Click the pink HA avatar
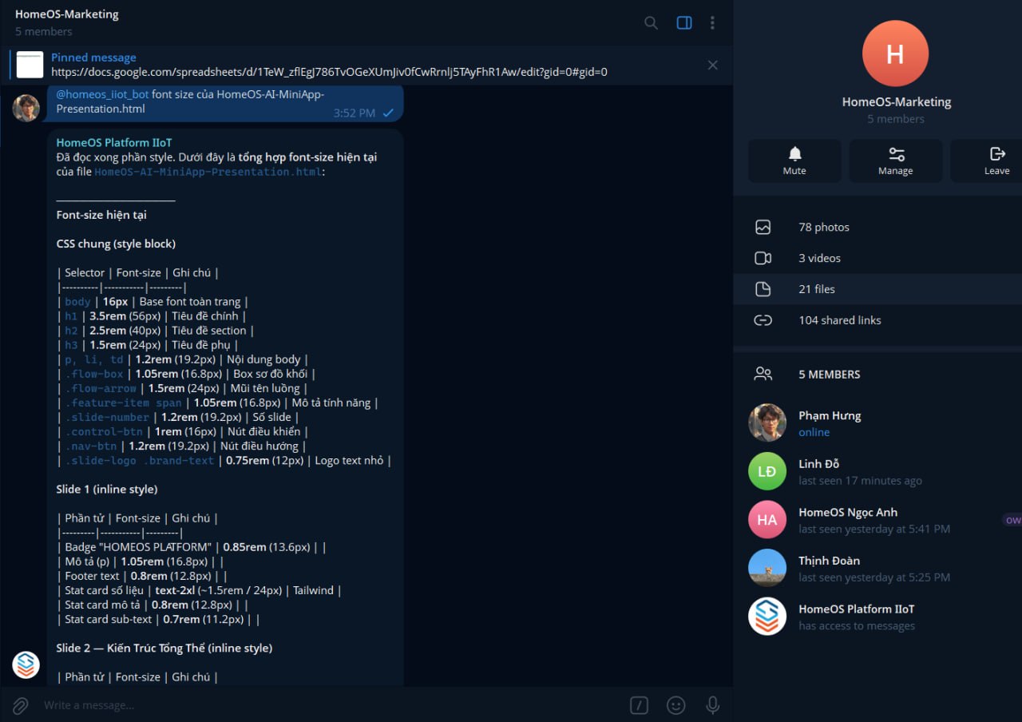Image resolution: width=1022 pixels, height=722 pixels. pos(767,520)
